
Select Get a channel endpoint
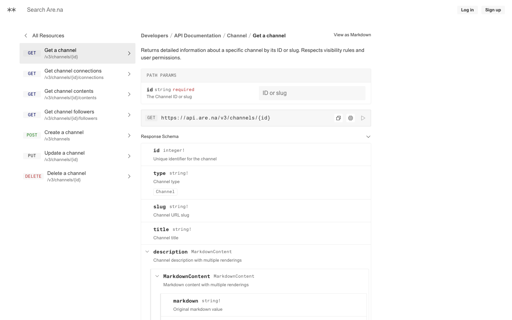coord(78,53)
